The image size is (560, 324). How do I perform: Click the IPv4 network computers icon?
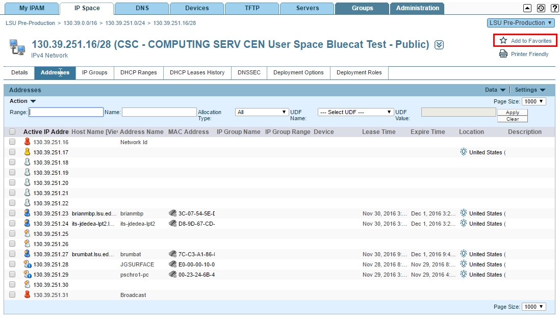click(x=17, y=47)
